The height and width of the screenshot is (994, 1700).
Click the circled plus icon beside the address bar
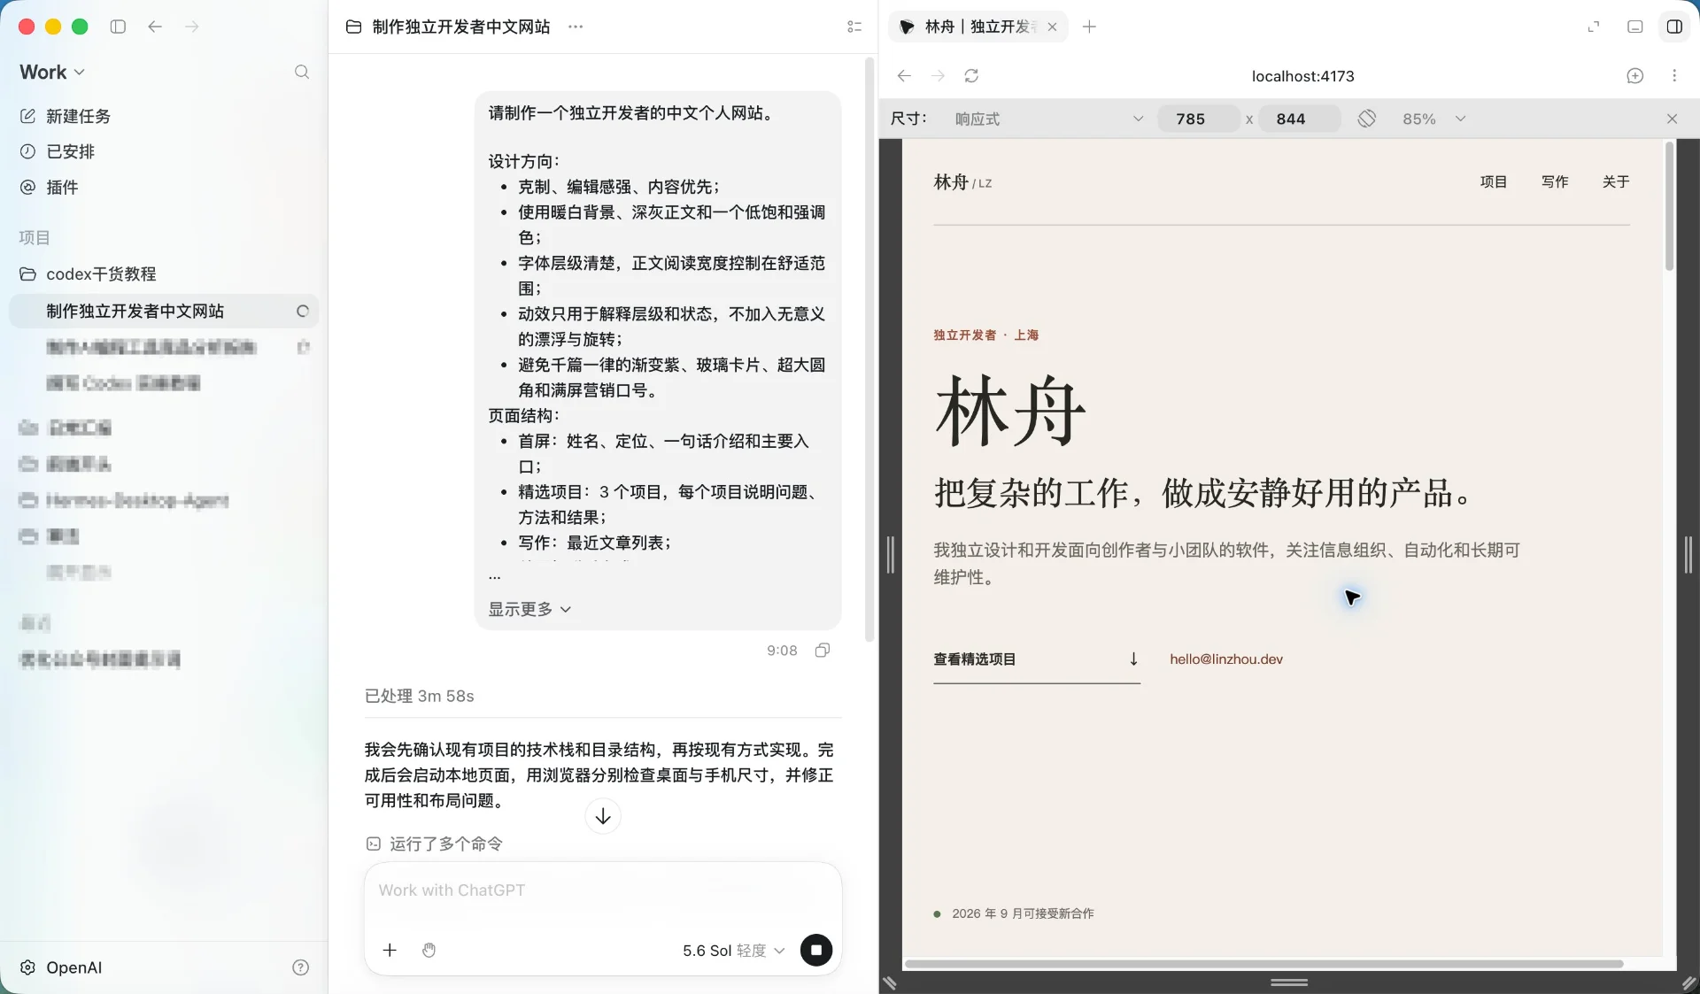tap(1635, 76)
